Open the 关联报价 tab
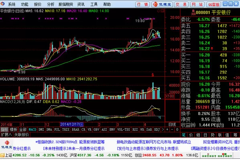 pyautogui.click(x=22, y=135)
